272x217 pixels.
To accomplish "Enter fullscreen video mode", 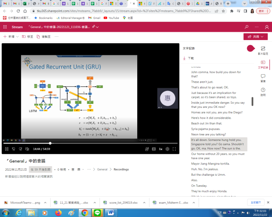I will (175, 149).
